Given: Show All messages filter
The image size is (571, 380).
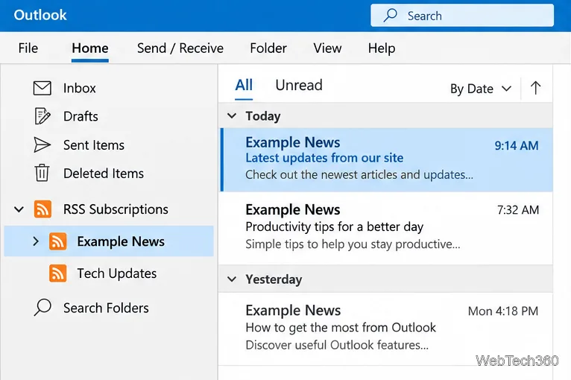Looking at the screenshot, I should 244,85.
